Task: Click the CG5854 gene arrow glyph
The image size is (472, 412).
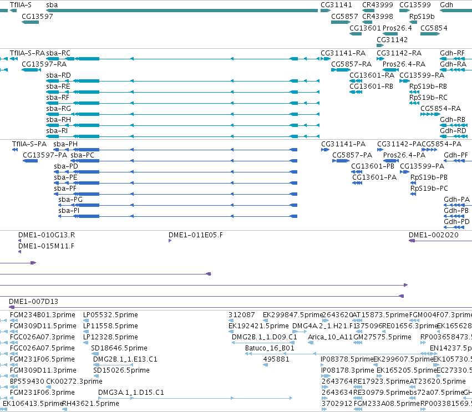Action: pos(430,34)
